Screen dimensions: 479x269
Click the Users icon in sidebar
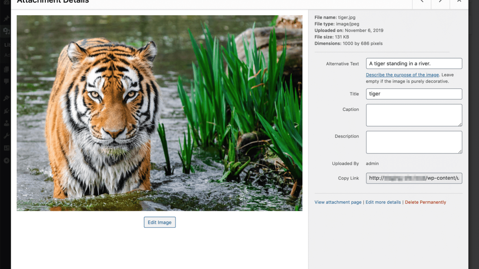[6, 123]
